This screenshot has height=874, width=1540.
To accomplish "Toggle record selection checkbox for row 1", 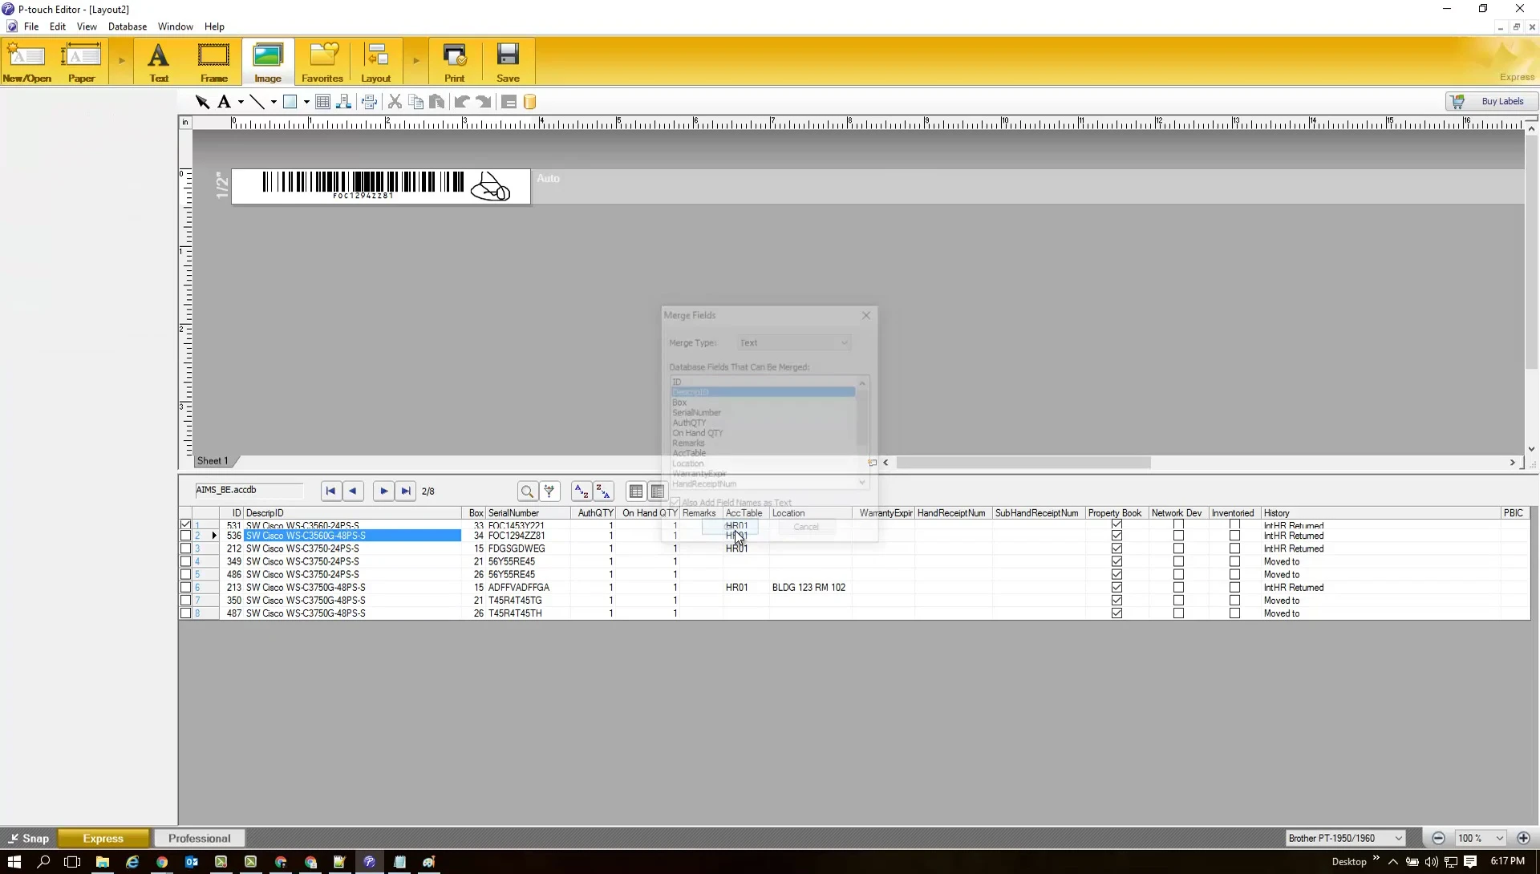I will click(186, 525).
